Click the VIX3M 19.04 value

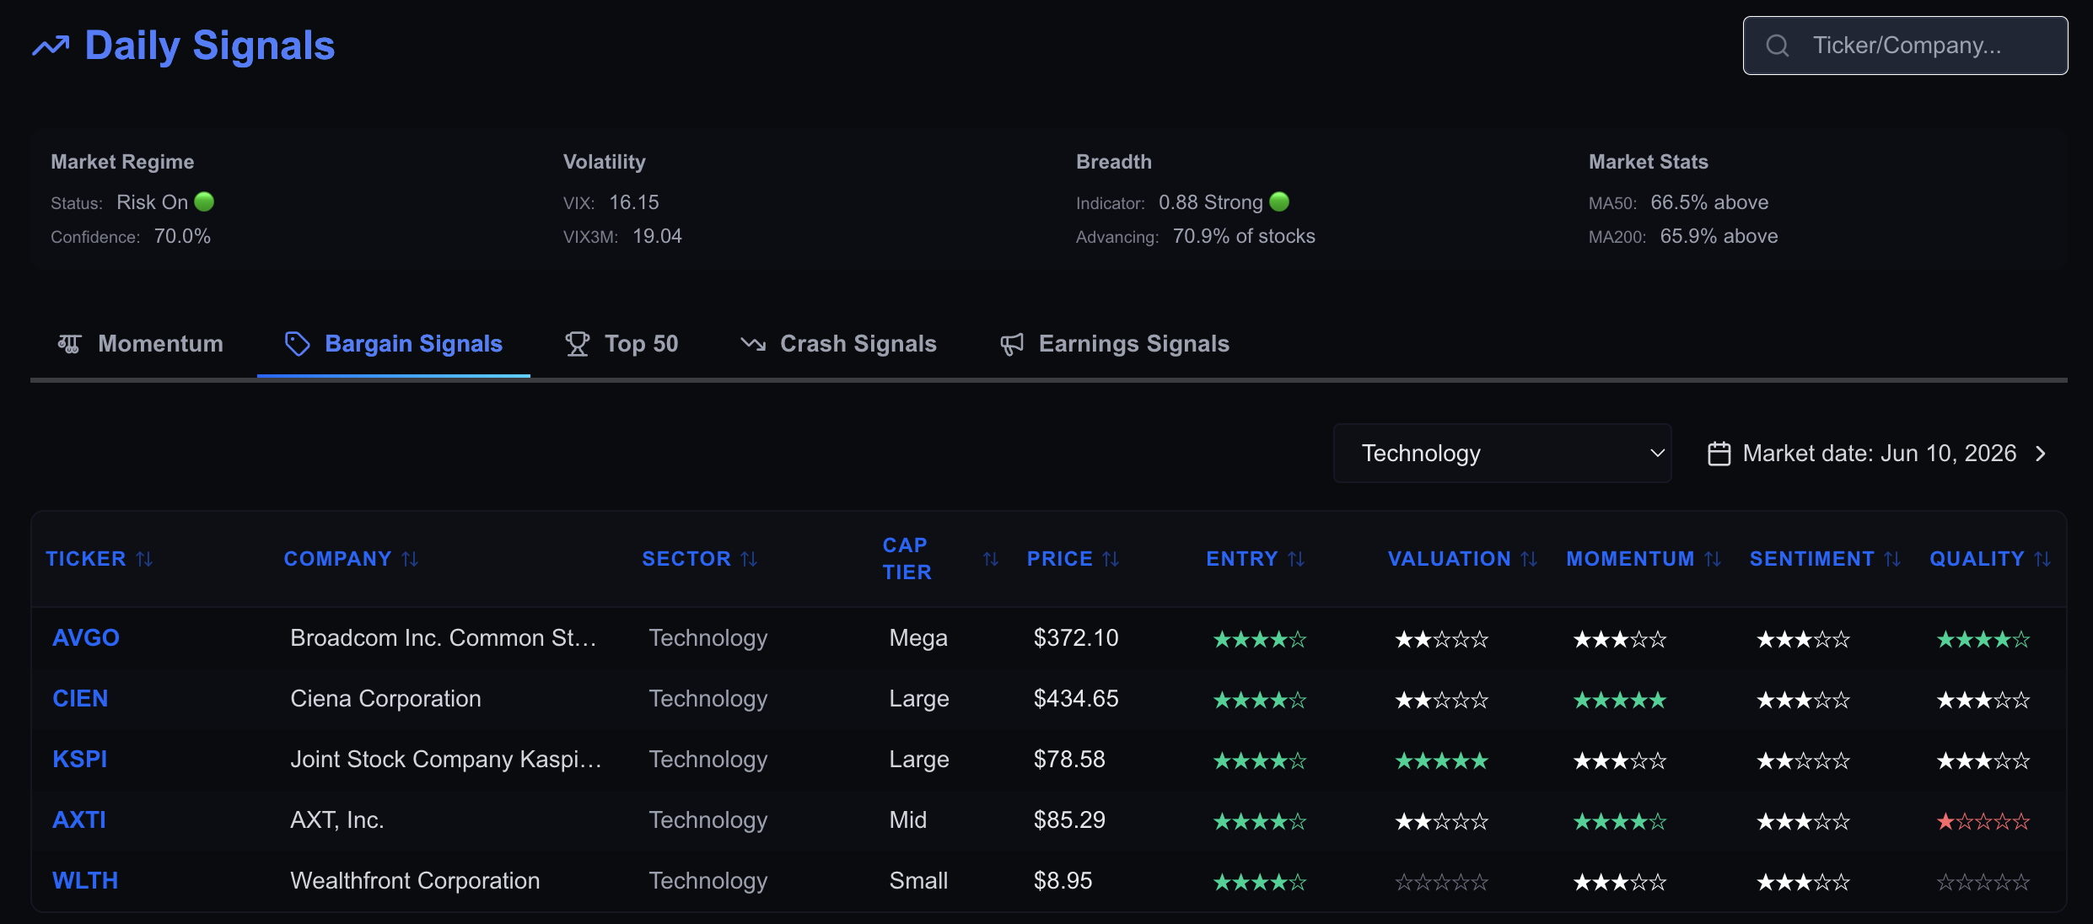[x=657, y=236]
